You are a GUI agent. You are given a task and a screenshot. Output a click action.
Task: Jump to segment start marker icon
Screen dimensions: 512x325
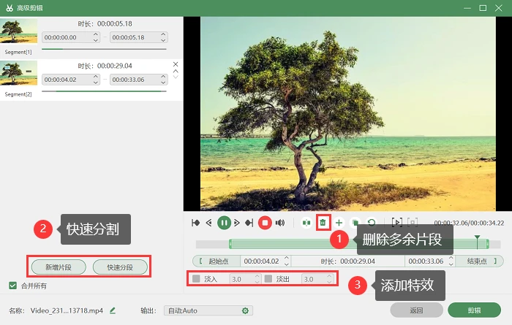coord(195,223)
